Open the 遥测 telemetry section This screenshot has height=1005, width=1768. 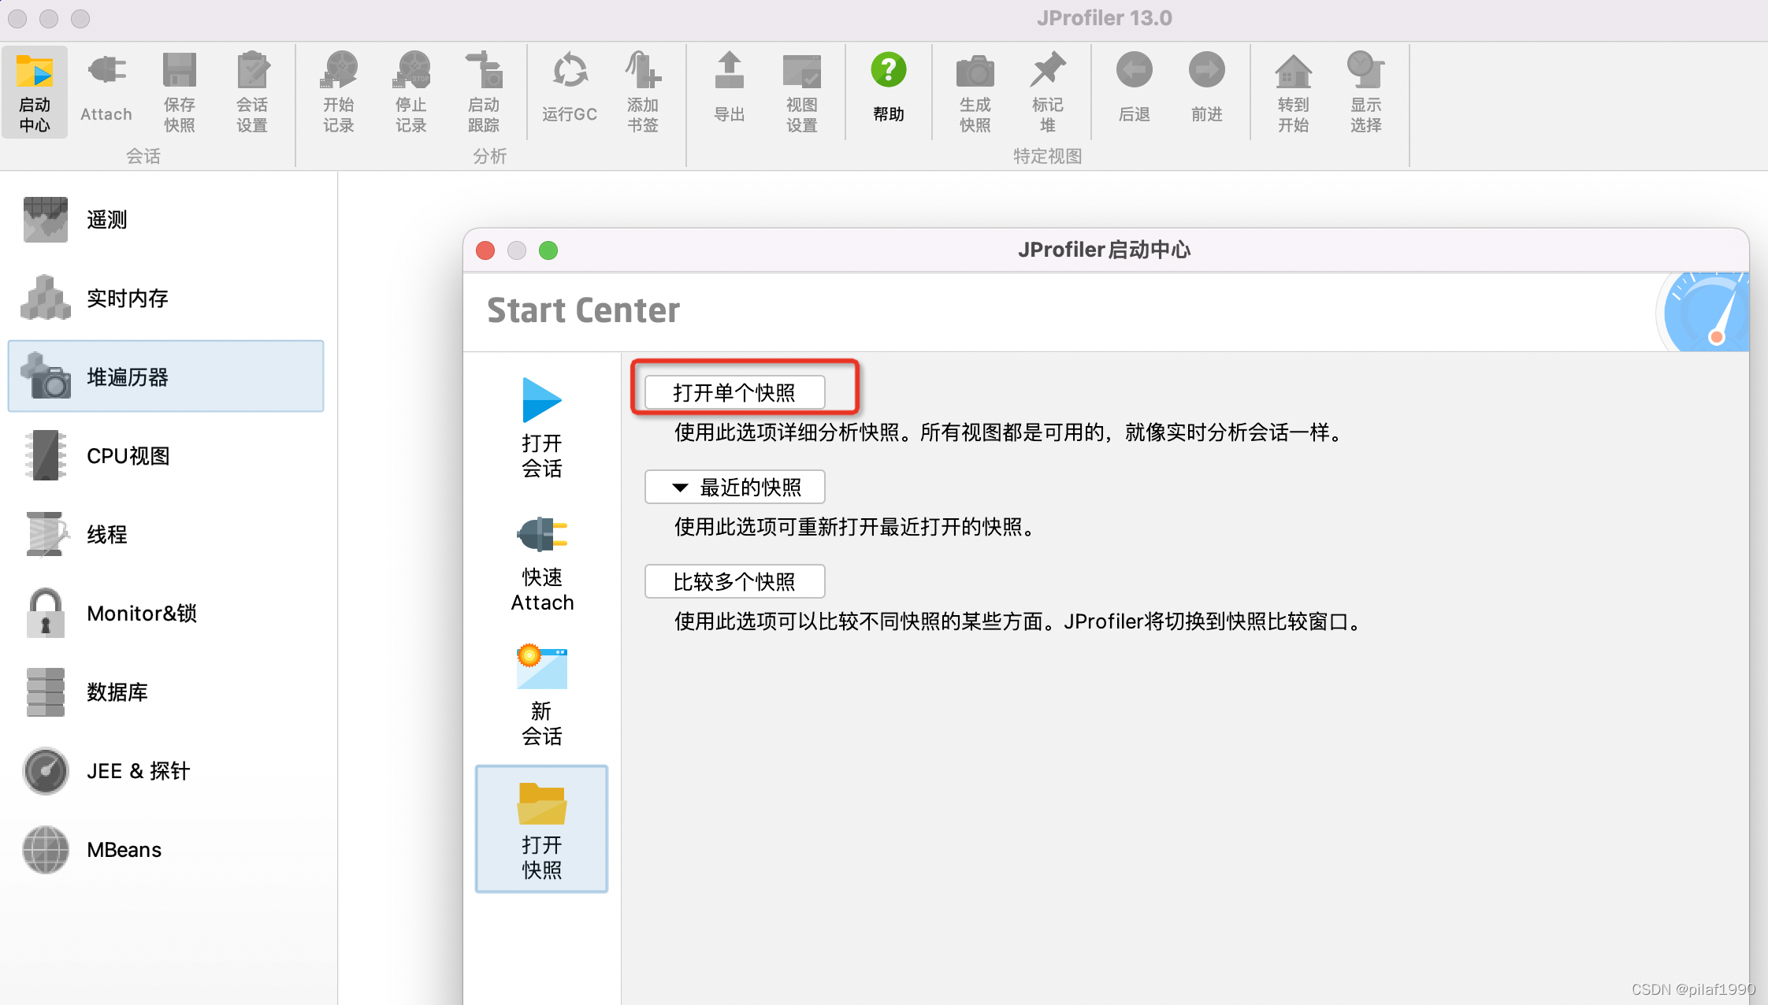tap(106, 220)
